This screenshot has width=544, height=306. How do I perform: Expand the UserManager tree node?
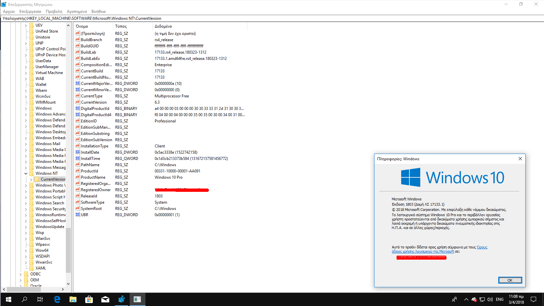coord(26,67)
